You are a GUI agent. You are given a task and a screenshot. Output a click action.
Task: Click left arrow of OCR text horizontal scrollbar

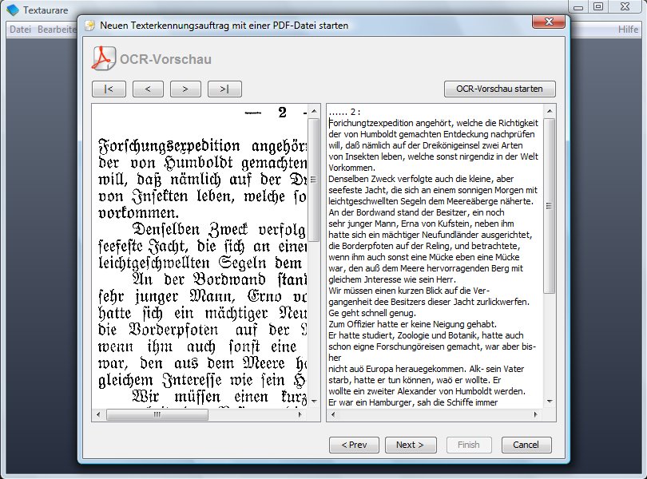(333, 414)
